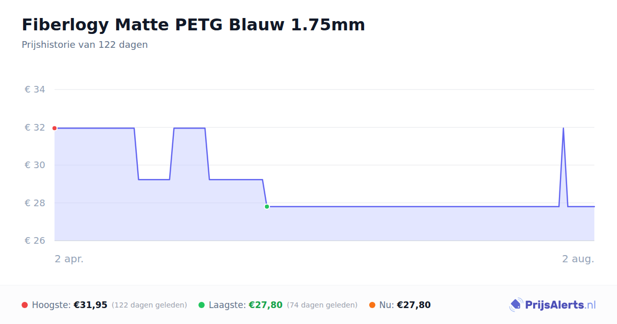Click the € 34 axis label
Viewport: 617px width, 324px height.
coord(35,89)
